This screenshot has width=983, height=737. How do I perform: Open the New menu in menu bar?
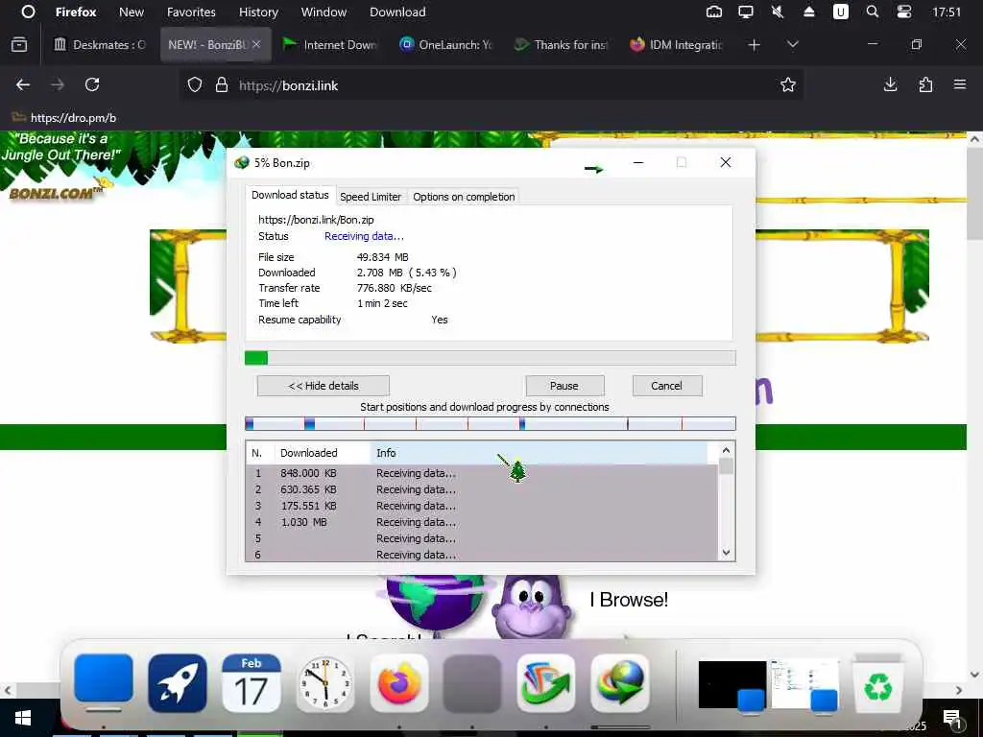tap(131, 12)
